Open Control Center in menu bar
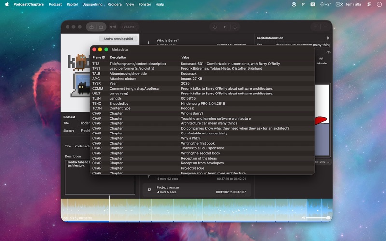 [x=369, y=4]
